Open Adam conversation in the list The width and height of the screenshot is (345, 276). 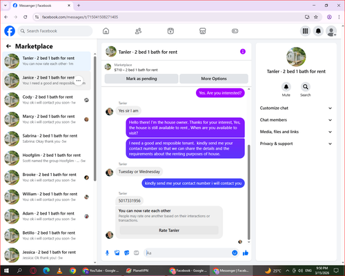(47, 216)
